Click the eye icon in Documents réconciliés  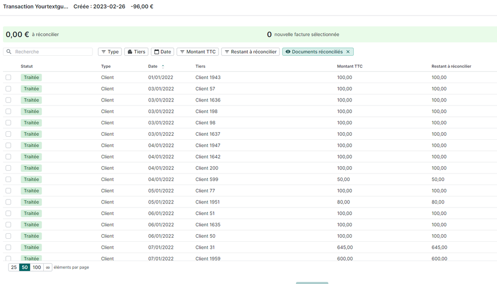(x=288, y=52)
